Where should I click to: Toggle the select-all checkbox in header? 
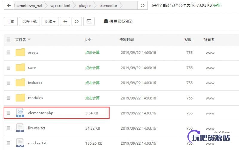click(x=8, y=40)
